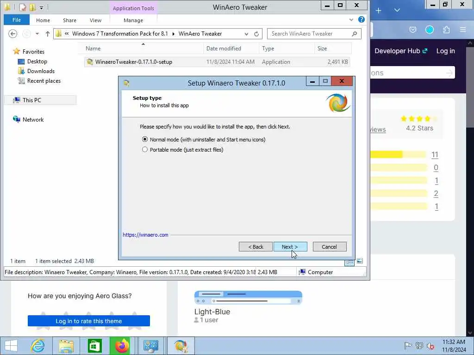The width and height of the screenshot is (474, 355).
Task: Click network tray icon
Action: [x=419, y=346]
